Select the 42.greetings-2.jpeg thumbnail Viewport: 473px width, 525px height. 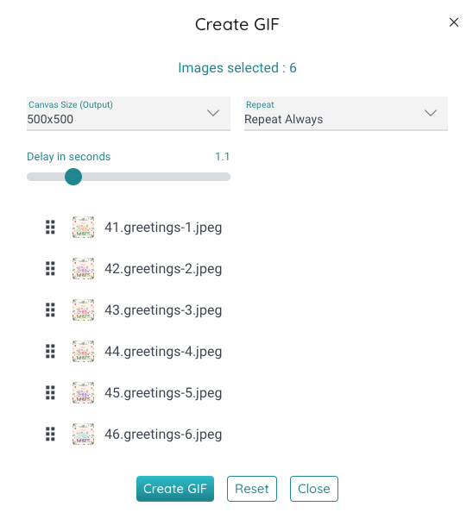click(x=83, y=268)
